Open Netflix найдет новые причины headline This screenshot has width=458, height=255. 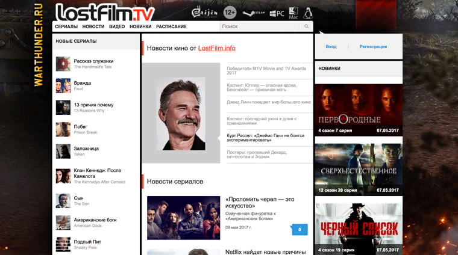(x=265, y=252)
